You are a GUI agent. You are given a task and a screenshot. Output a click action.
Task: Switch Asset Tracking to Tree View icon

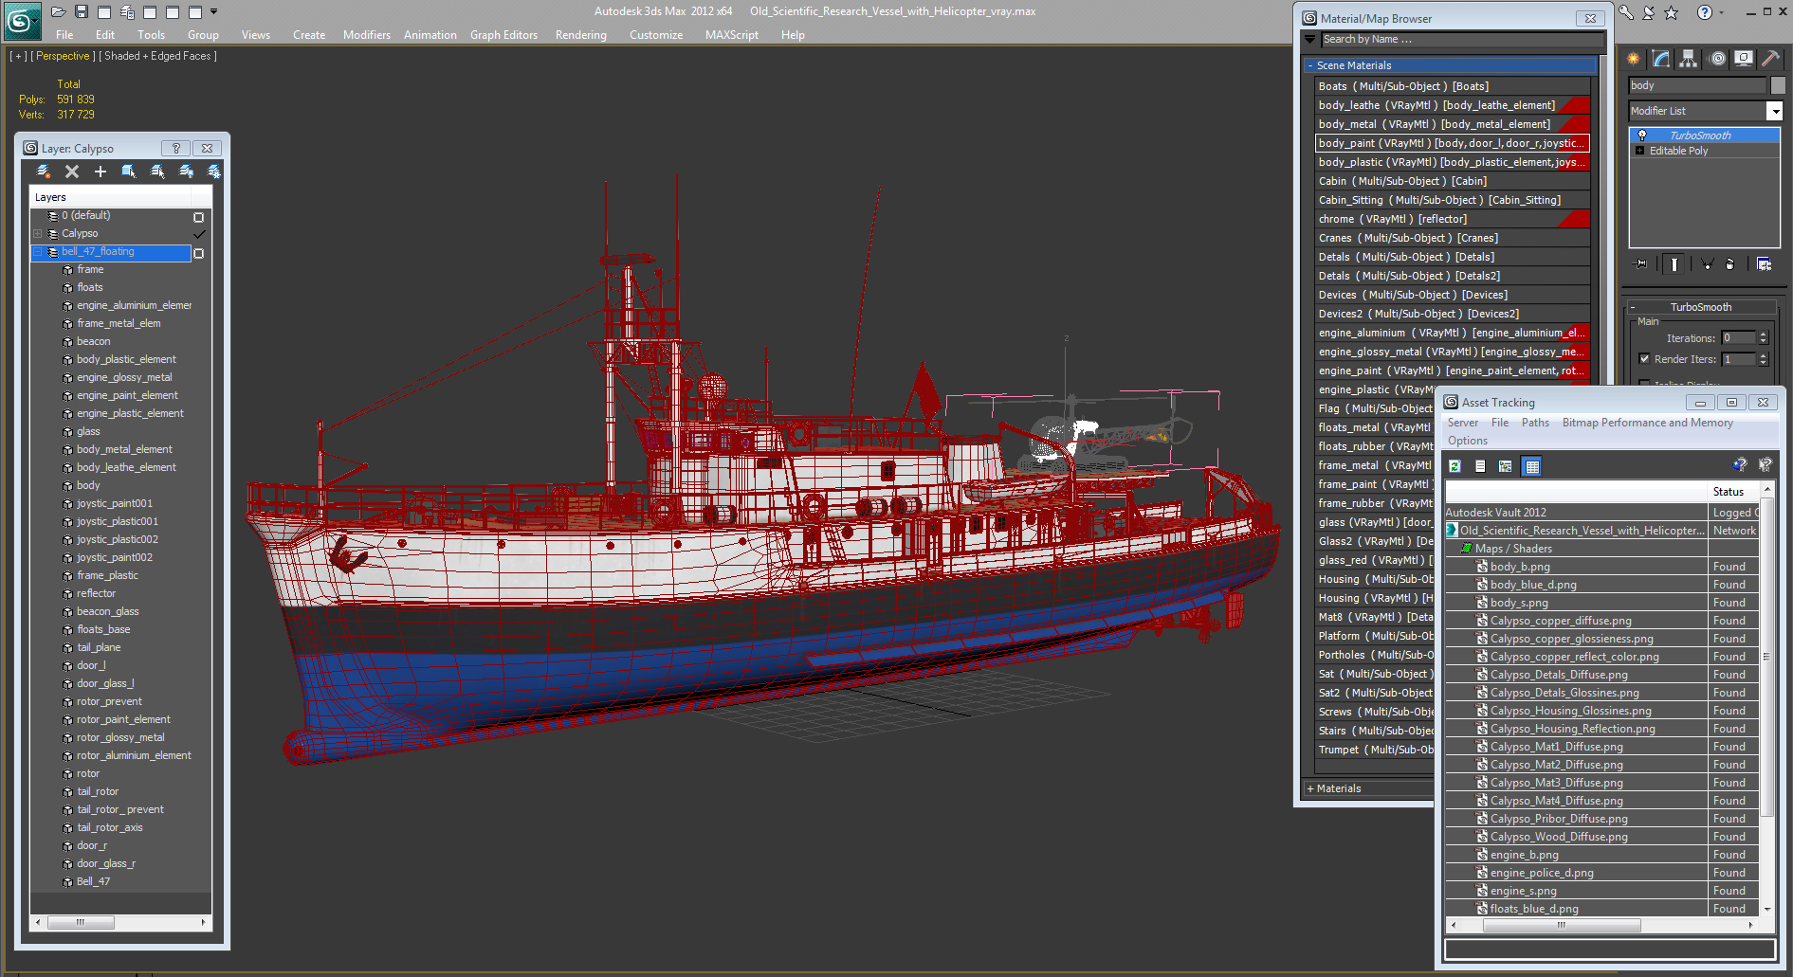[x=1505, y=466]
